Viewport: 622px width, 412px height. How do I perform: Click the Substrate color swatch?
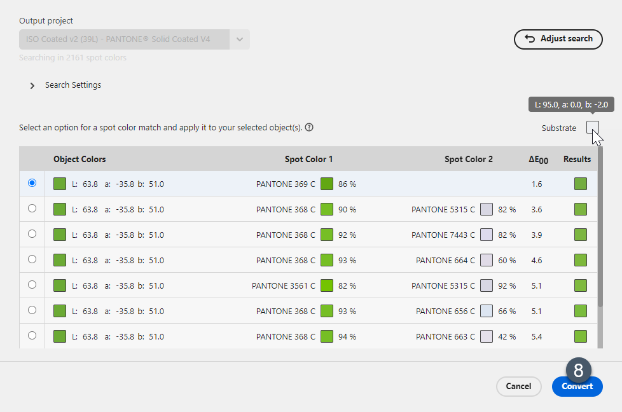[x=593, y=128]
